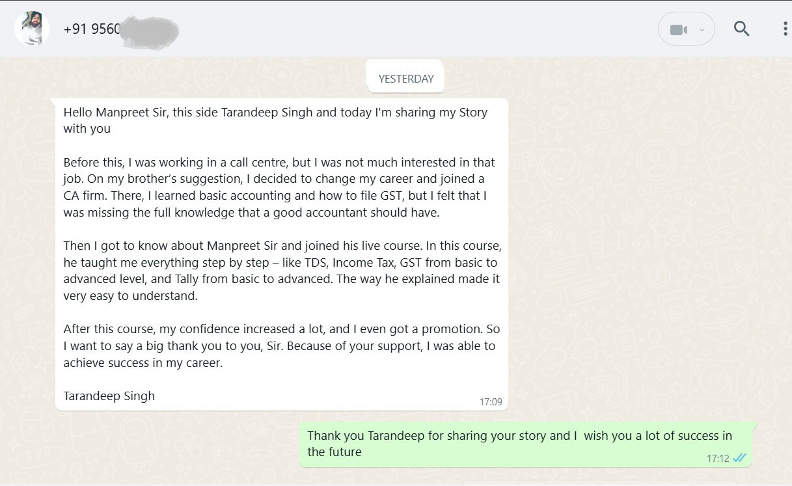Click the paragraph about the call centre job
Screen dimensions: 792x486
pos(279,187)
